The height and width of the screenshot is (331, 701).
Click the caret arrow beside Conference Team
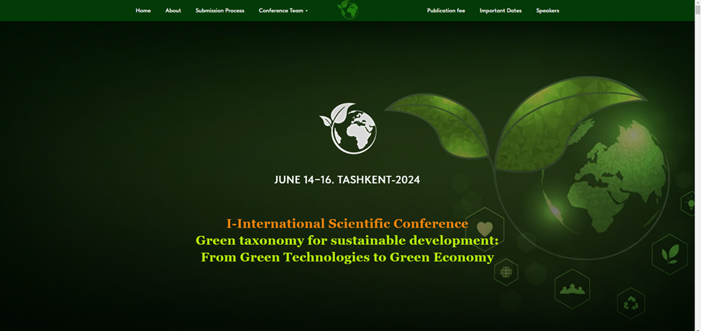tap(307, 11)
